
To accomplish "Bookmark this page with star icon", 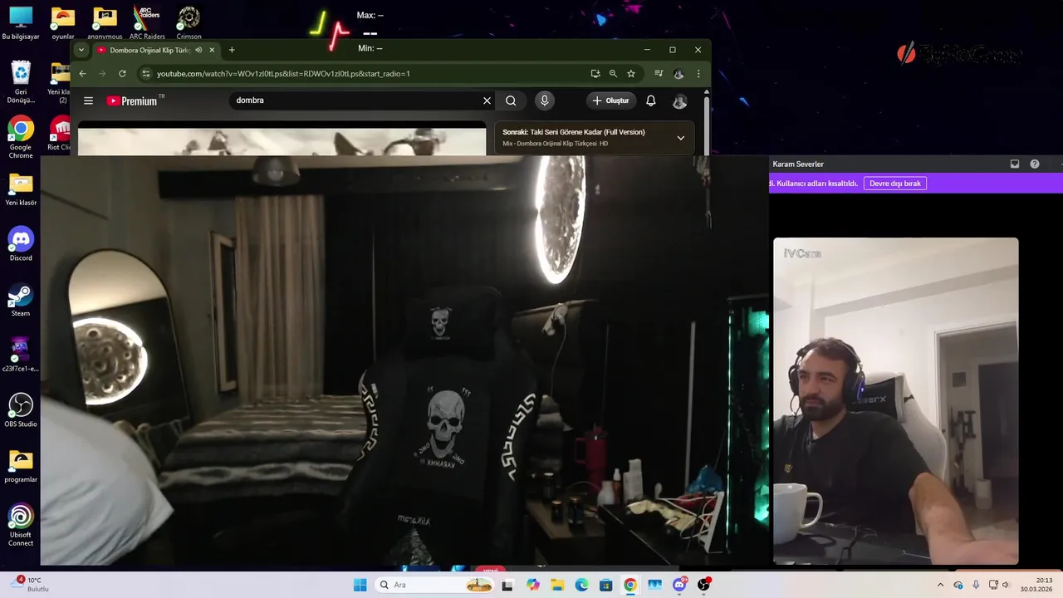I will 631,74.
